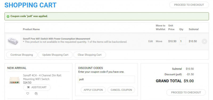
Task: Click the Apply Coupon button
Action: (93, 90)
